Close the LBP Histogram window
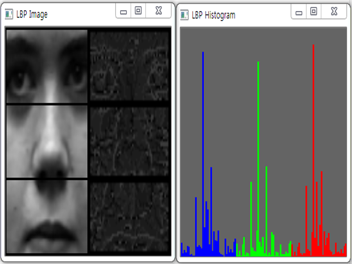This screenshot has width=352, height=264. [334, 11]
